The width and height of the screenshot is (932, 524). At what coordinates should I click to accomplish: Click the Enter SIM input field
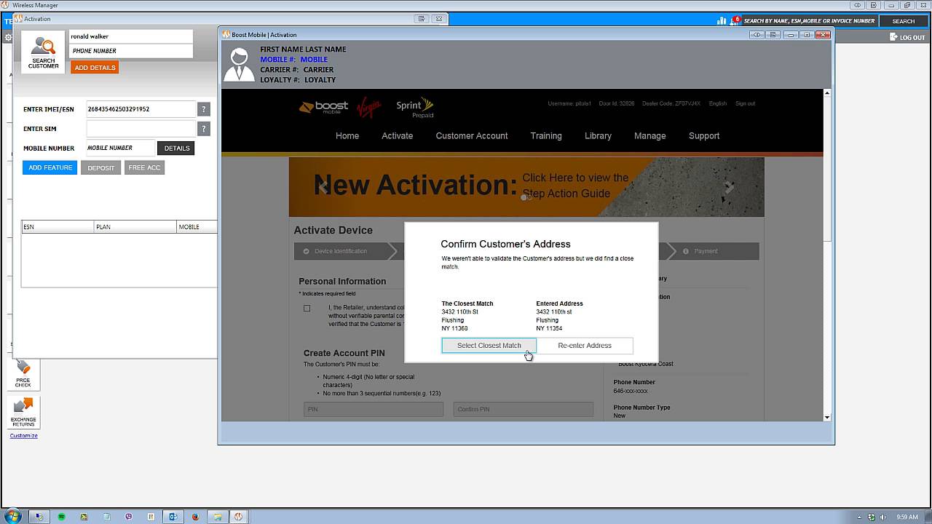point(141,129)
